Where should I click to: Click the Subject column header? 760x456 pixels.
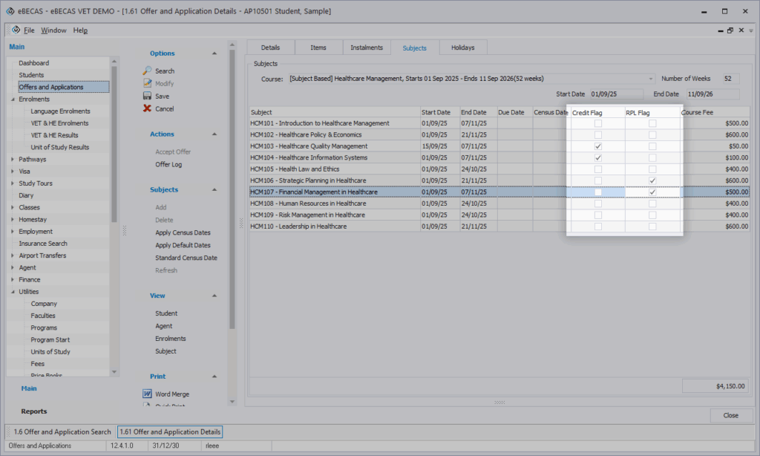[335, 112]
